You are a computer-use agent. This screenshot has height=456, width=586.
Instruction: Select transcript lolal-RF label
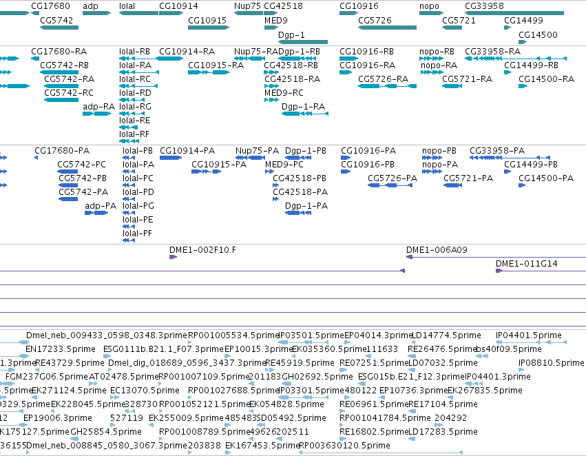[134, 134]
